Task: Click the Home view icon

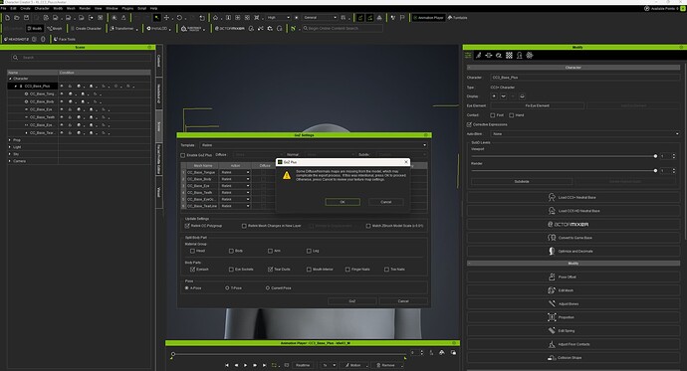Action: click(216, 18)
